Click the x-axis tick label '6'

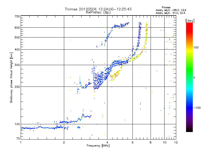click(x=132, y=142)
